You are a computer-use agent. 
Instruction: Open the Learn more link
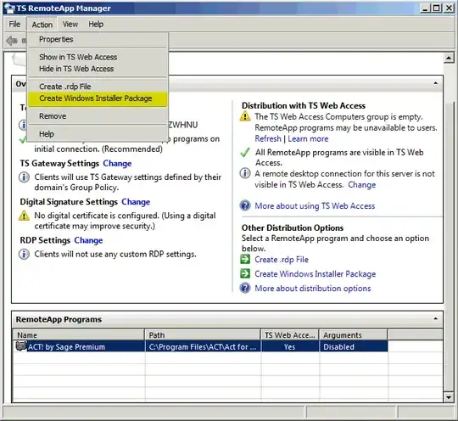tap(308, 139)
